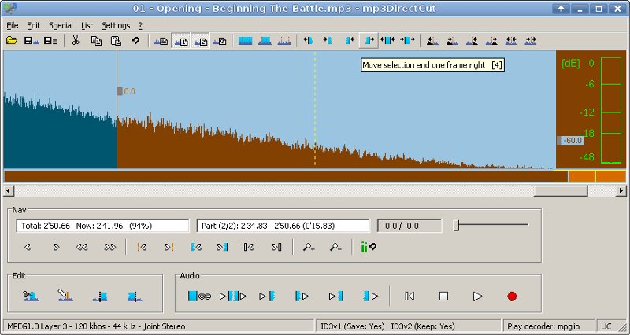Click the first black-arrow waveform icon in the toolbar
The width and height of the screenshot is (630, 335).
[x=432, y=41]
